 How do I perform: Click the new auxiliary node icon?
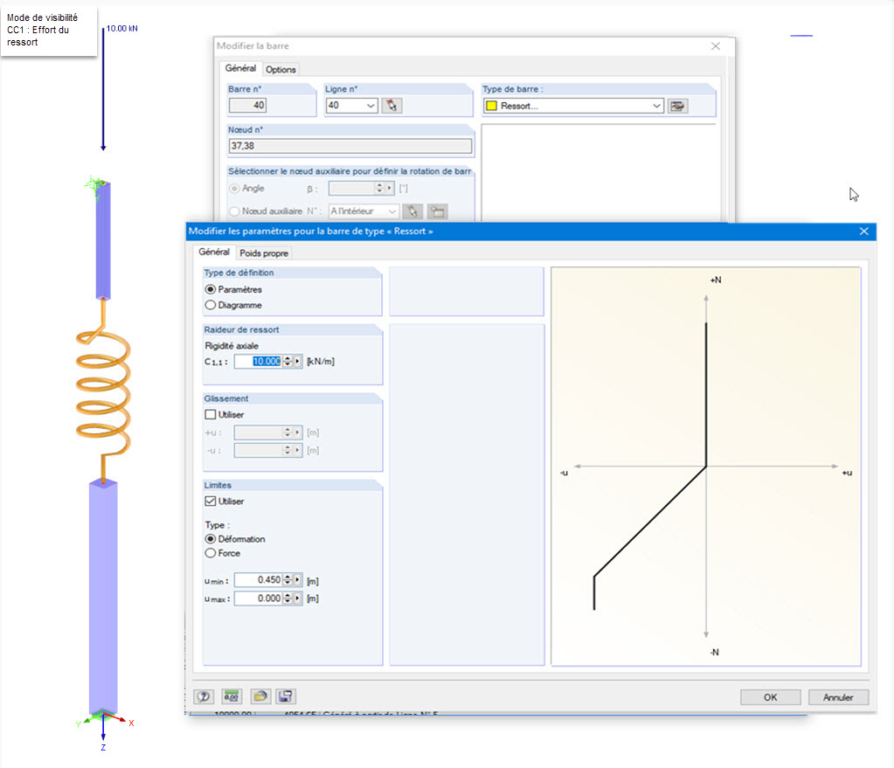point(437,211)
